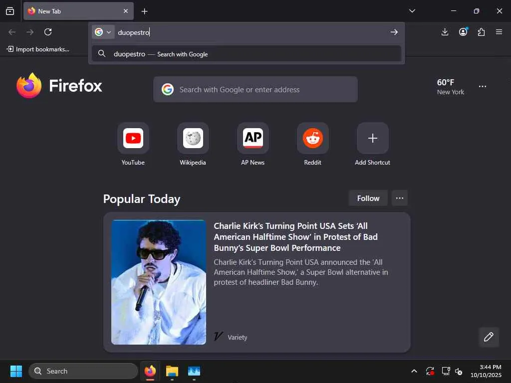This screenshot has height=383, width=511.
Task: Open the 60°F New York weather widget
Action: pos(451,87)
